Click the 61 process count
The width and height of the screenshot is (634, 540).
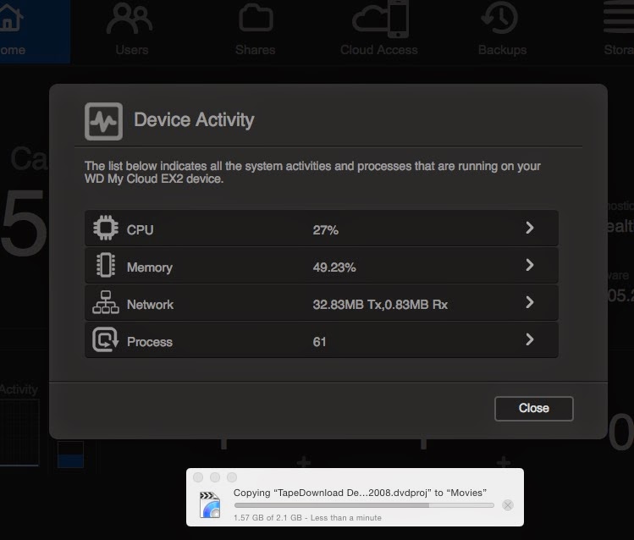(319, 342)
